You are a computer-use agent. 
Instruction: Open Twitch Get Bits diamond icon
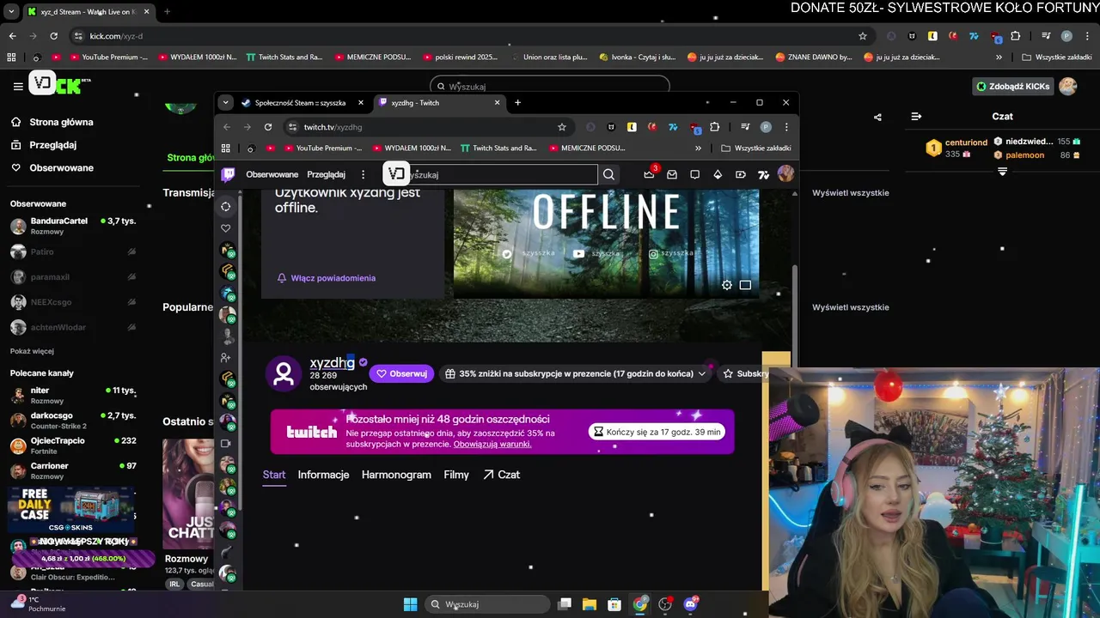point(718,174)
